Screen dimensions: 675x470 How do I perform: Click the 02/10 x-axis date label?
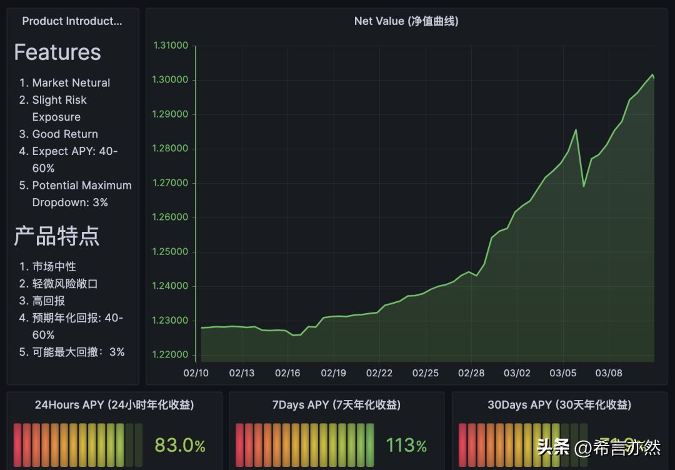click(x=196, y=373)
